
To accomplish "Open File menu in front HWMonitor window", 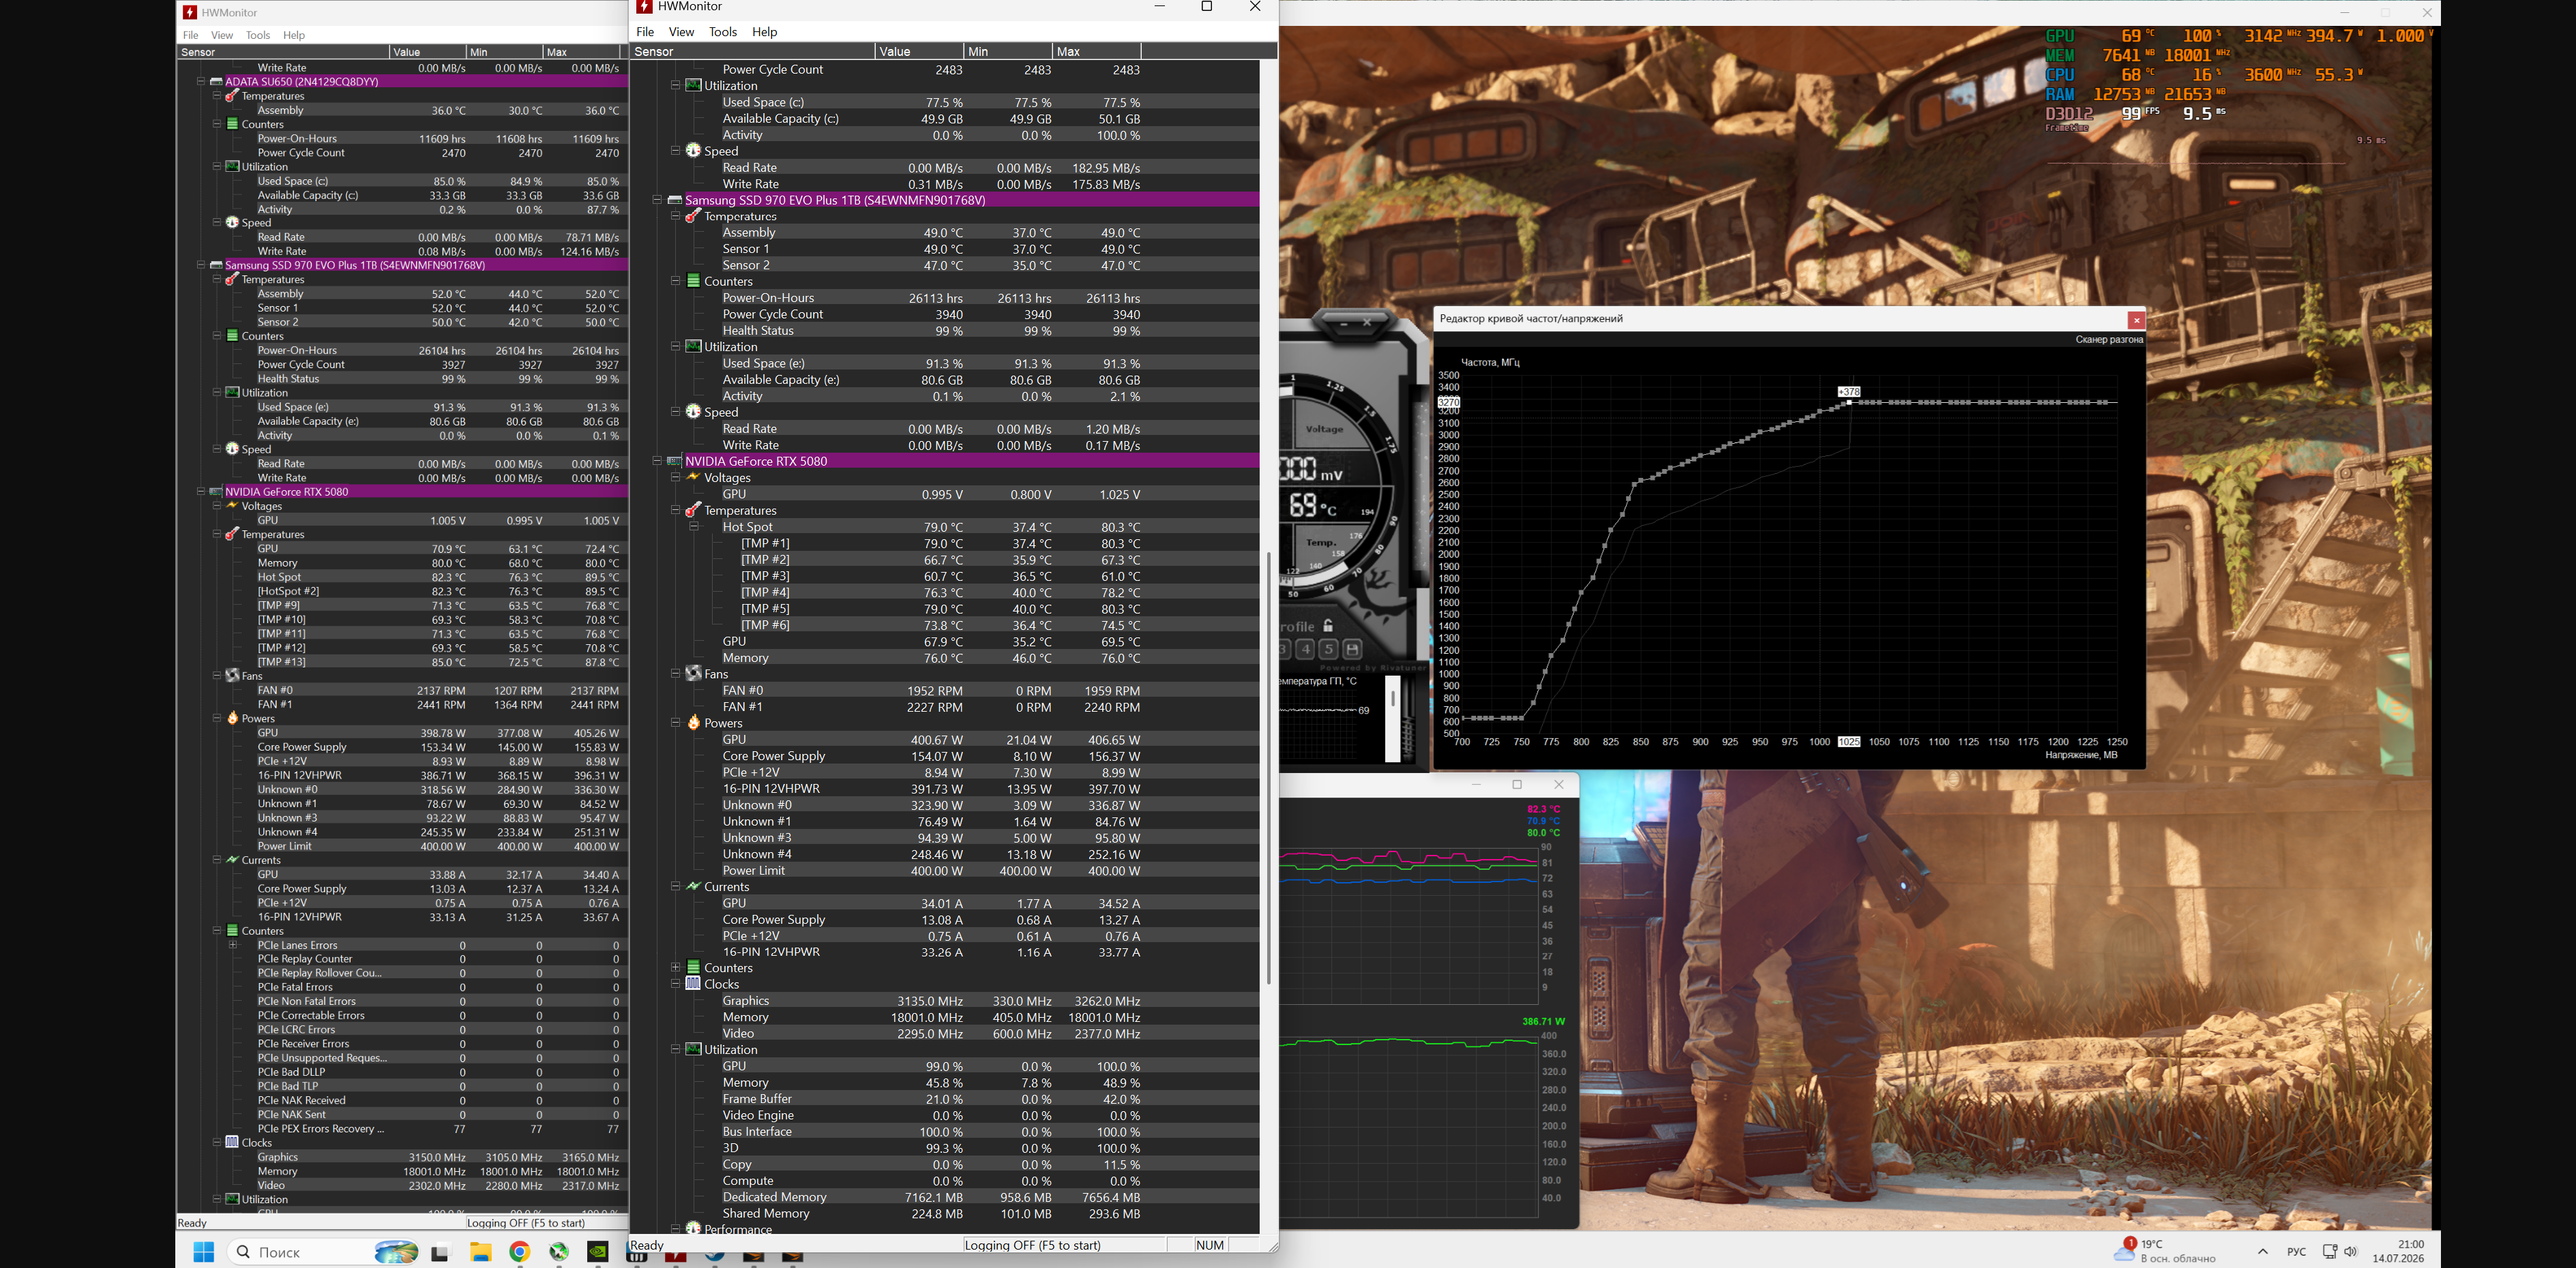I will click(645, 32).
